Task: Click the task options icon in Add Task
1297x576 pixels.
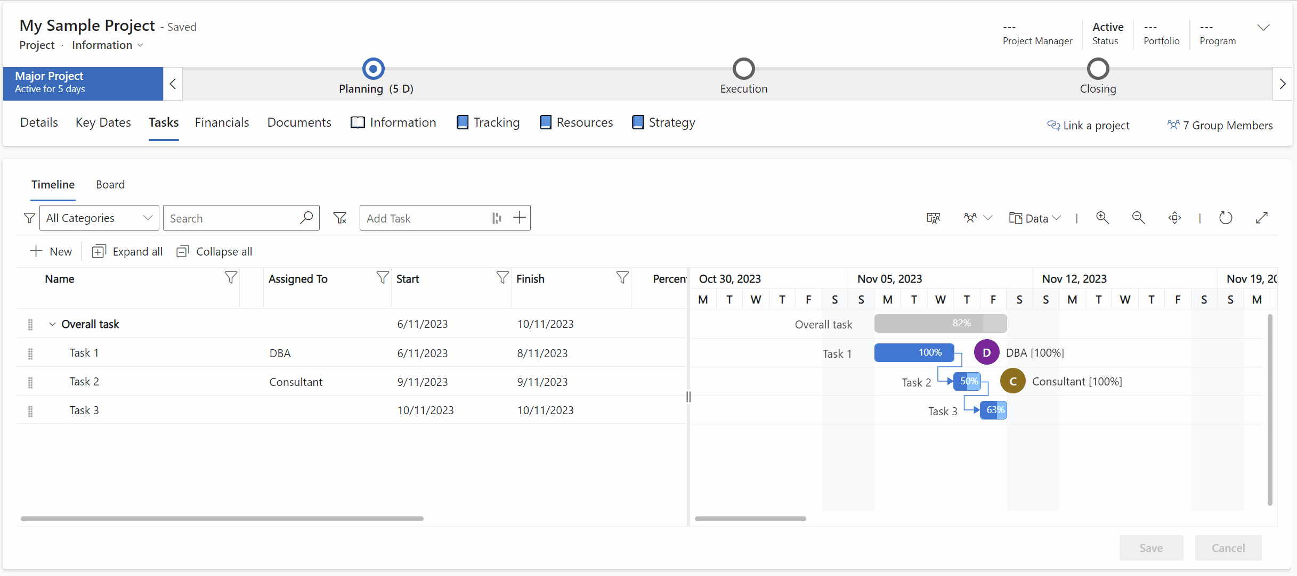Action: point(497,218)
